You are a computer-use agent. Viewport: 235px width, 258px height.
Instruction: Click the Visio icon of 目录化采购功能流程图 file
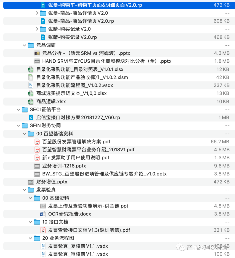[31, 85]
